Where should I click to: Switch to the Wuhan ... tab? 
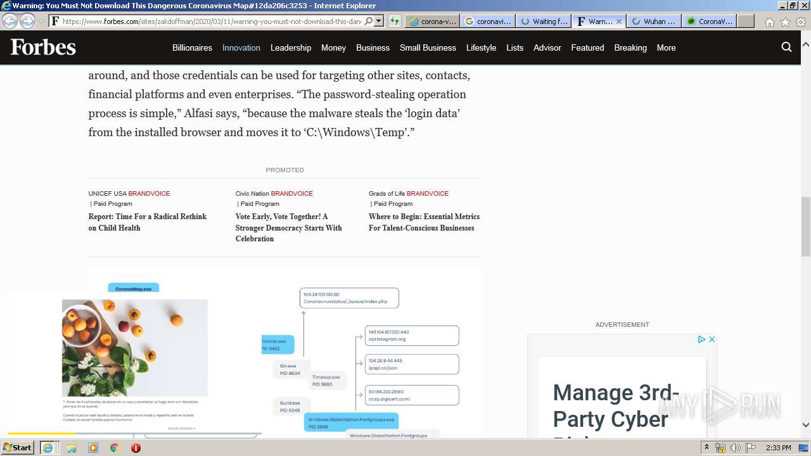pos(654,21)
